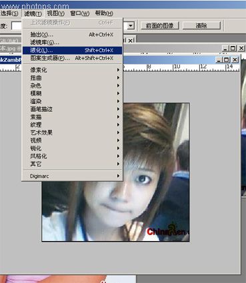The image size is (246, 283).
Task: Open the 视图(V) View menu
Action: point(55,13)
